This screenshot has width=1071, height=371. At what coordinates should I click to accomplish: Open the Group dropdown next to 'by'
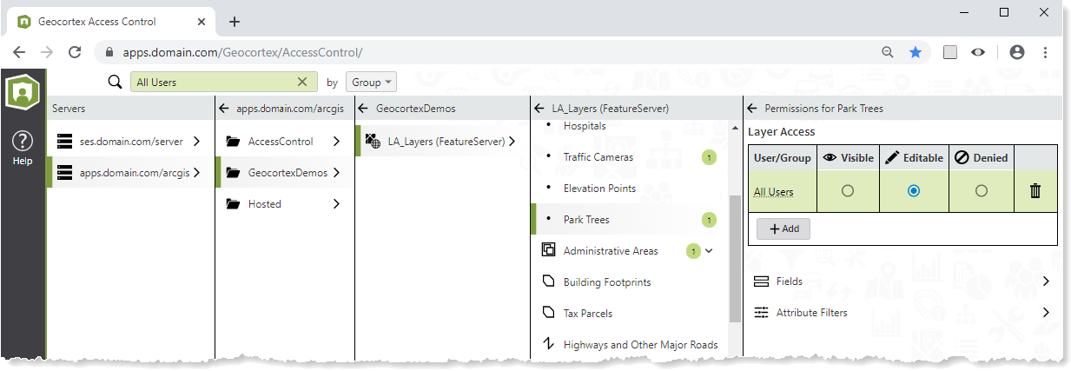tap(371, 82)
